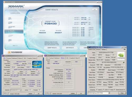Viewport: 132px width, 97px height.
Task: Select the Graphics Card tab in GPU-Z
Action: click(92, 49)
